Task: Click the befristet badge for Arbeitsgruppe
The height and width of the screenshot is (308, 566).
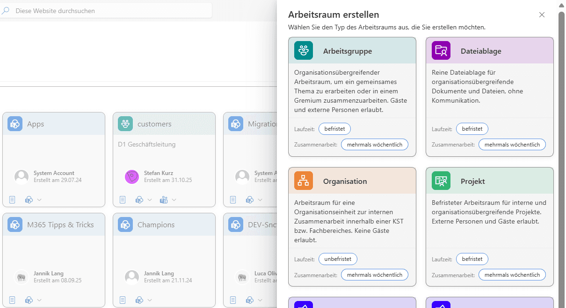Action: pos(334,128)
